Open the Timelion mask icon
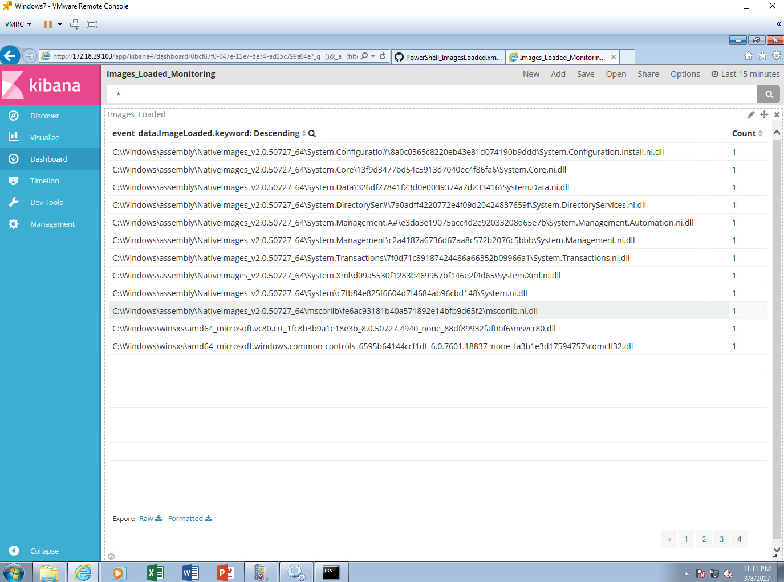The image size is (784, 582). [x=14, y=181]
